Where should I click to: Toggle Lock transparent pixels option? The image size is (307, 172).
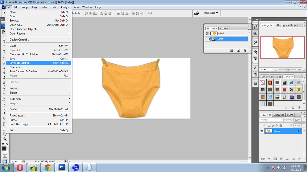click(269, 125)
